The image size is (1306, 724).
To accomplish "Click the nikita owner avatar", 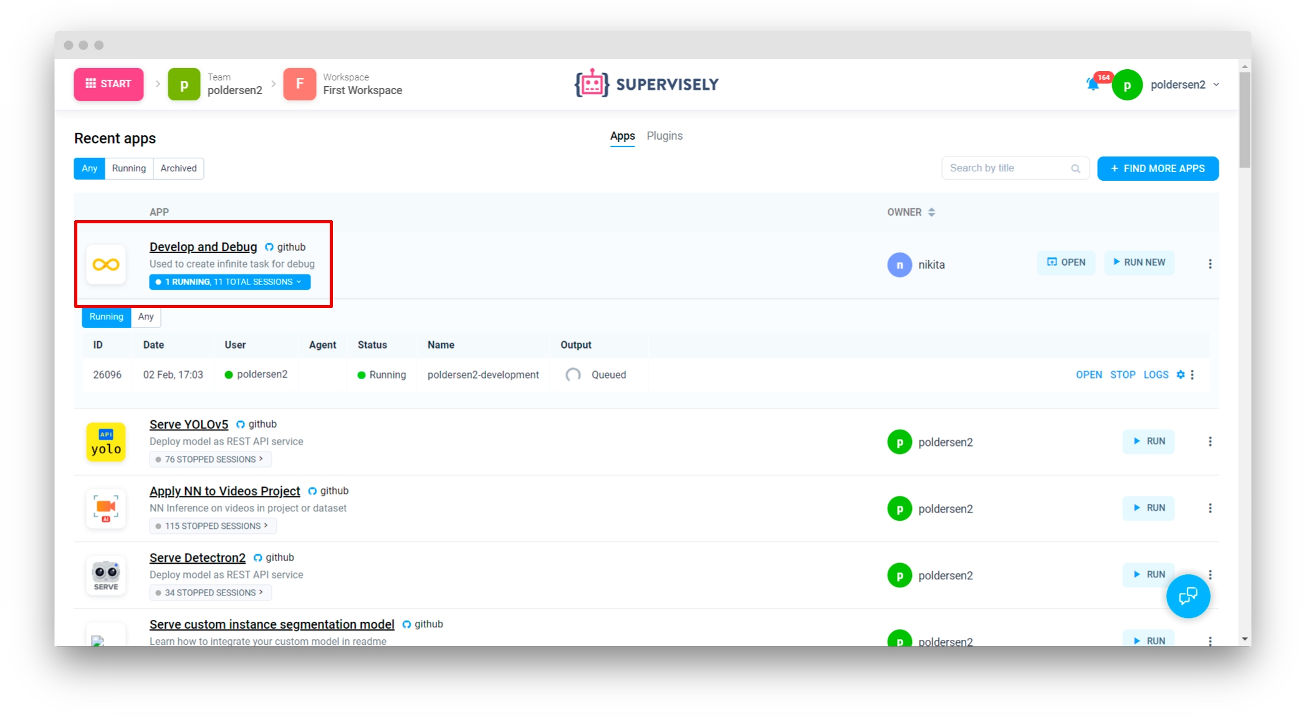I will click(900, 265).
